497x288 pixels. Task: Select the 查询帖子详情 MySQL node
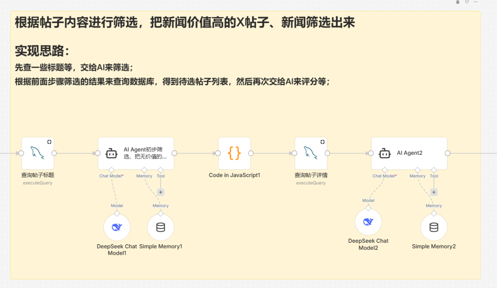point(312,153)
